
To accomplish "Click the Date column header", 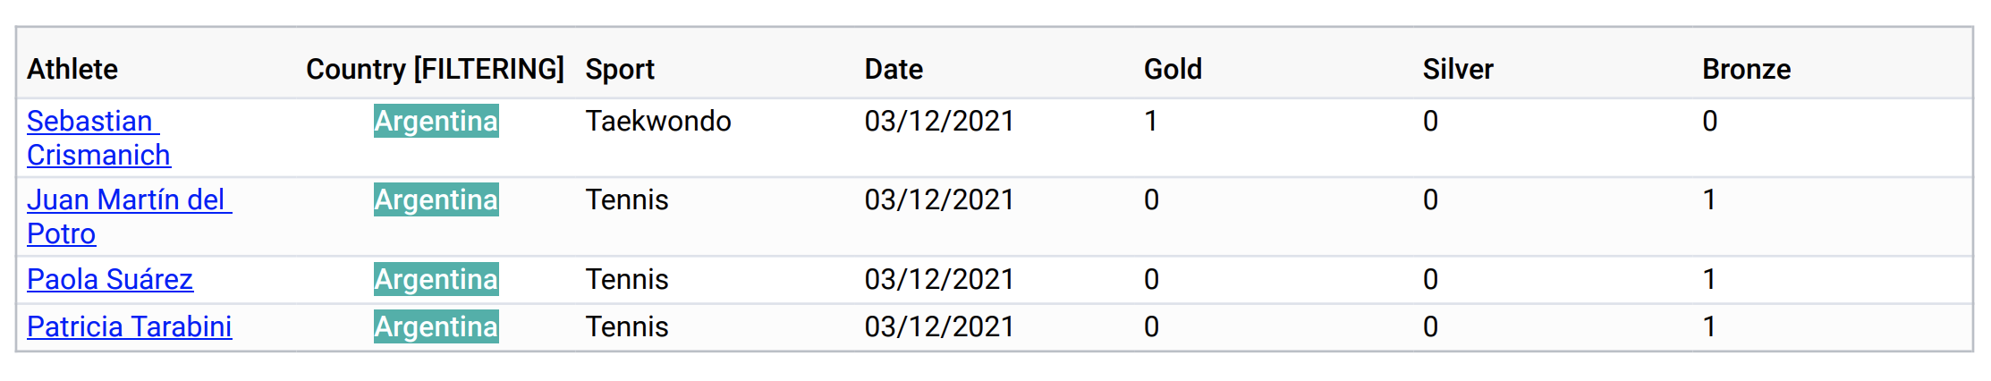I will click(894, 69).
